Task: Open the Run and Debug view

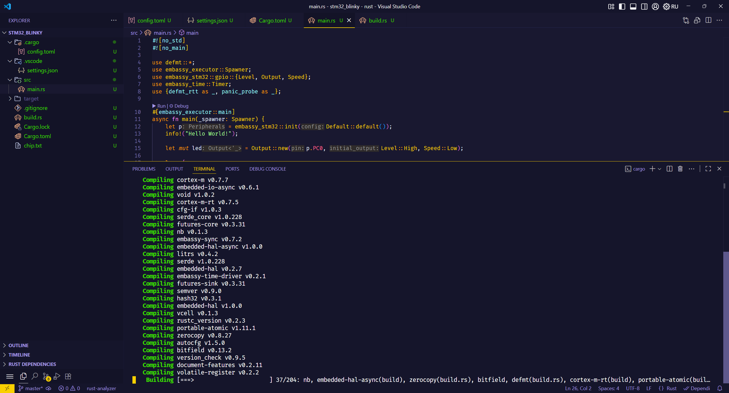Action: pos(57,376)
